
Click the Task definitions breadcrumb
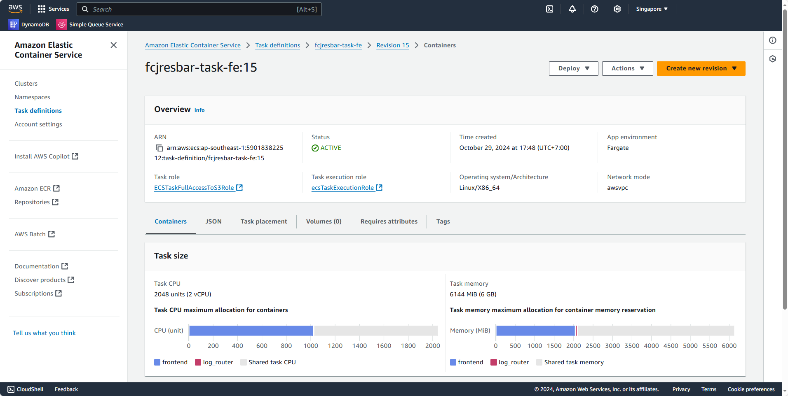pyautogui.click(x=277, y=45)
